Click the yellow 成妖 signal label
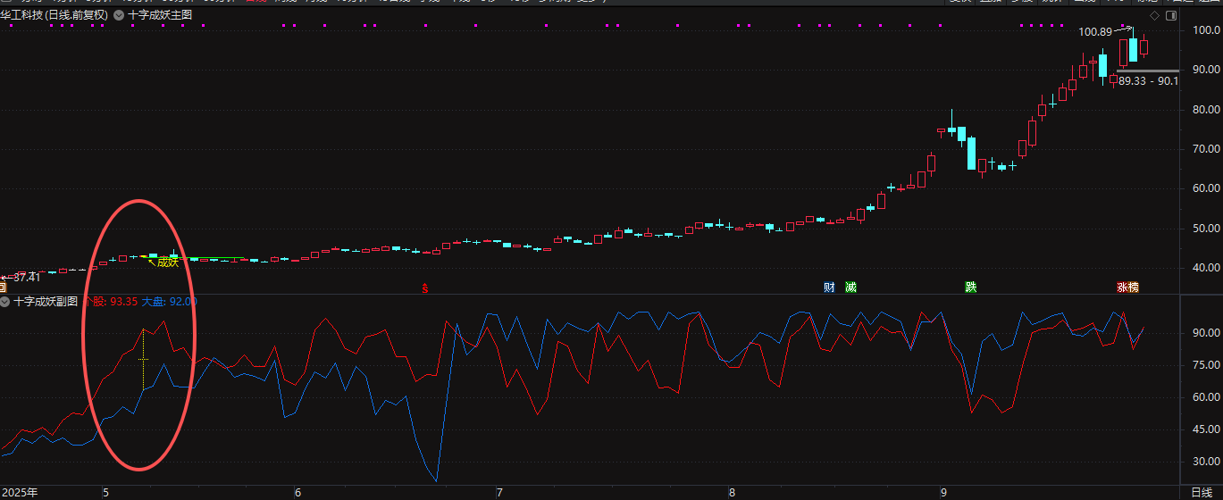Viewport: 1223px width, 500px height. tap(168, 262)
